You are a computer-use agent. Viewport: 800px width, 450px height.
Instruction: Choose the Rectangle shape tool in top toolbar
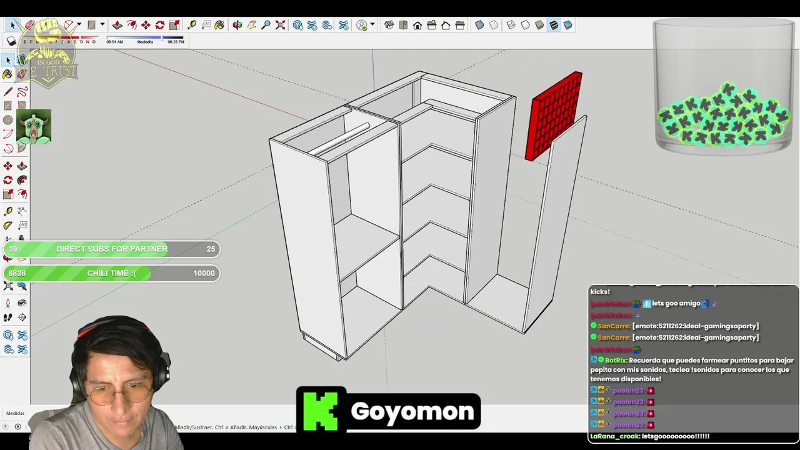(91, 25)
